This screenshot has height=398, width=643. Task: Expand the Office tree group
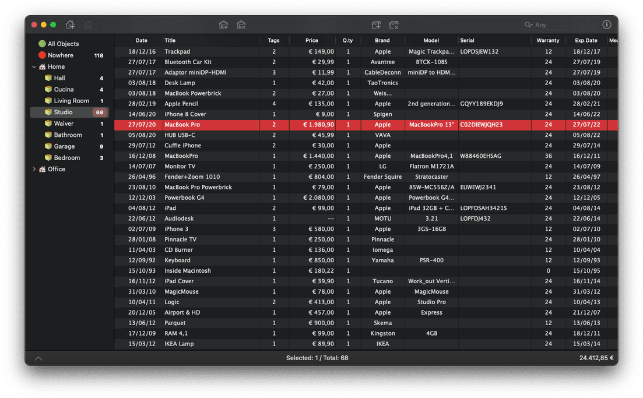click(34, 169)
